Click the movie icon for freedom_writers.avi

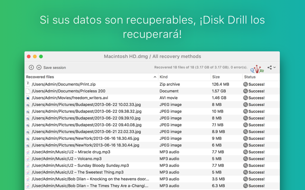tap(28, 98)
